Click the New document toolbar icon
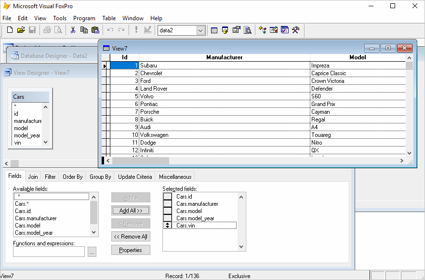The height and width of the screenshot is (280, 425). pos(10,30)
